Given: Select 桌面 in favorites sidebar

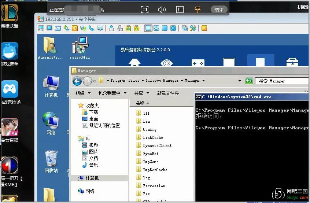Looking at the screenshot, I should pyautogui.click(x=90, y=119).
